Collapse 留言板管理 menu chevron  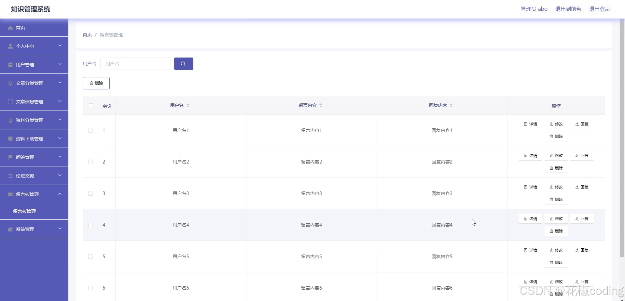pyautogui.click(x=60, y=194)
